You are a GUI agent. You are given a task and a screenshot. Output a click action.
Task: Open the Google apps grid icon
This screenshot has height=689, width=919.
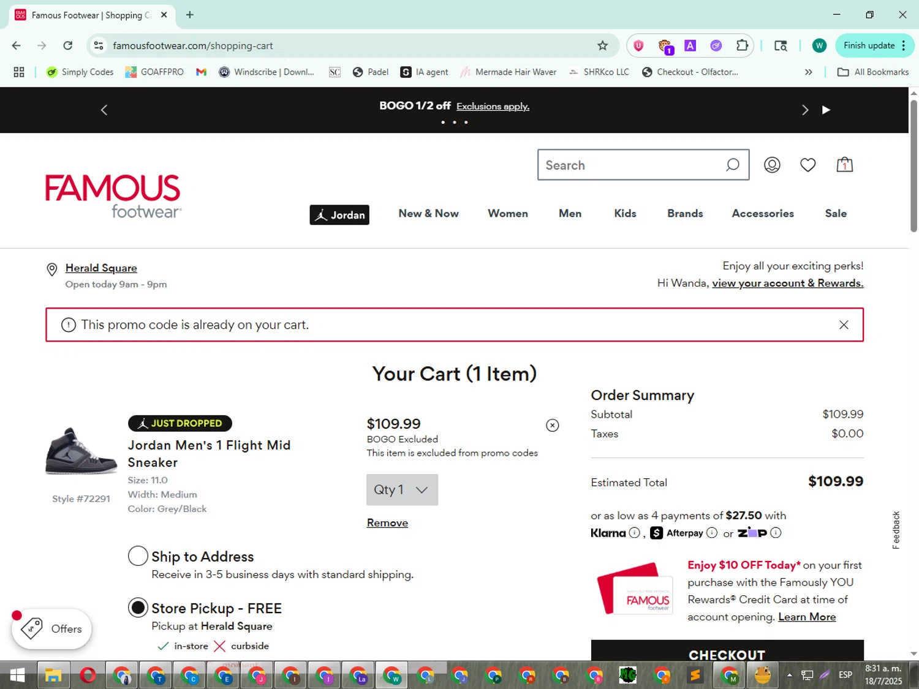coord(19,72)
